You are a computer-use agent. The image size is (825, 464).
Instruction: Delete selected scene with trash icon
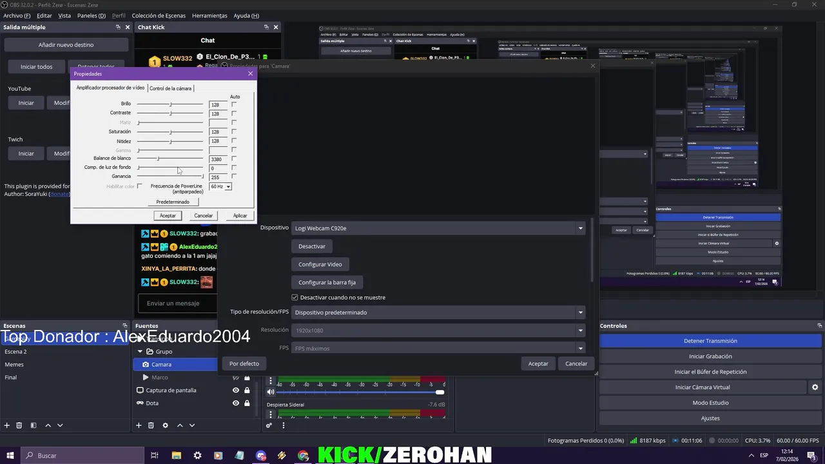[19, 425]
